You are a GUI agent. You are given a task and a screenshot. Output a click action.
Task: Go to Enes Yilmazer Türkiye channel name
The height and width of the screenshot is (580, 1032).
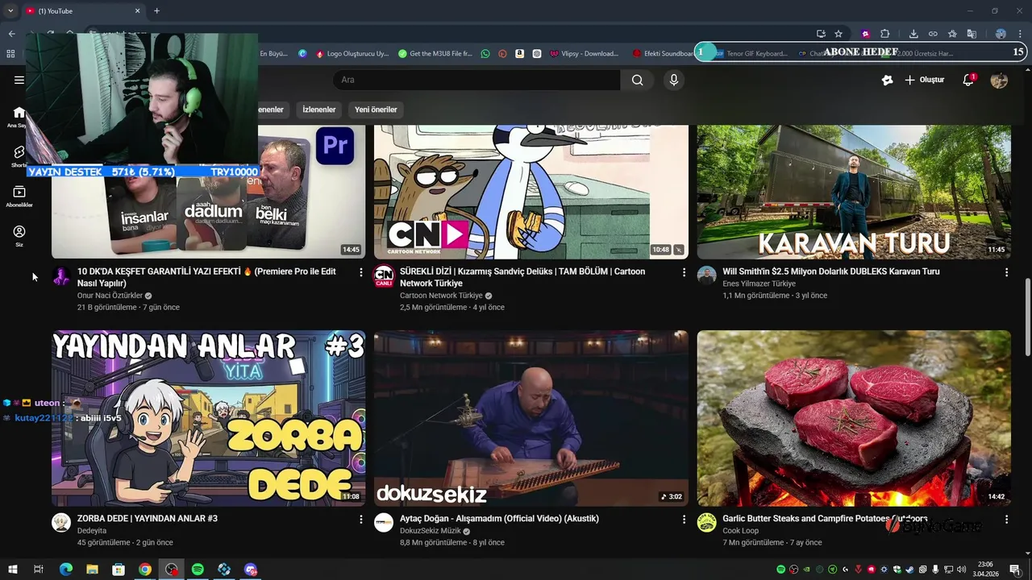[759, 284]
